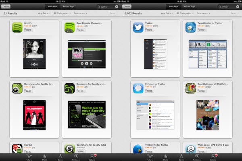Open the Cool Wallpapers HD app icon
This screenshot has width=242, height=161.
(190, 88)
